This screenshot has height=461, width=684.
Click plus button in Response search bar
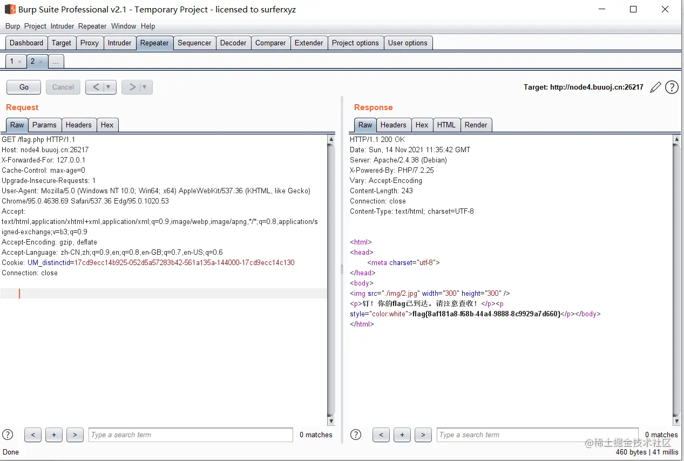pos(402,435)
